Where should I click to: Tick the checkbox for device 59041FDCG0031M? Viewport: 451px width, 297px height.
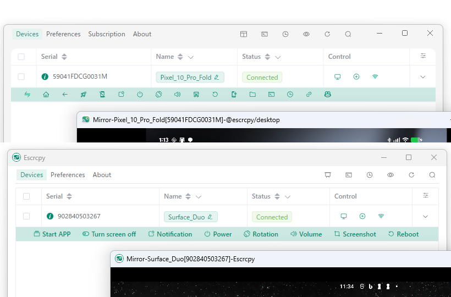point(21,77)
